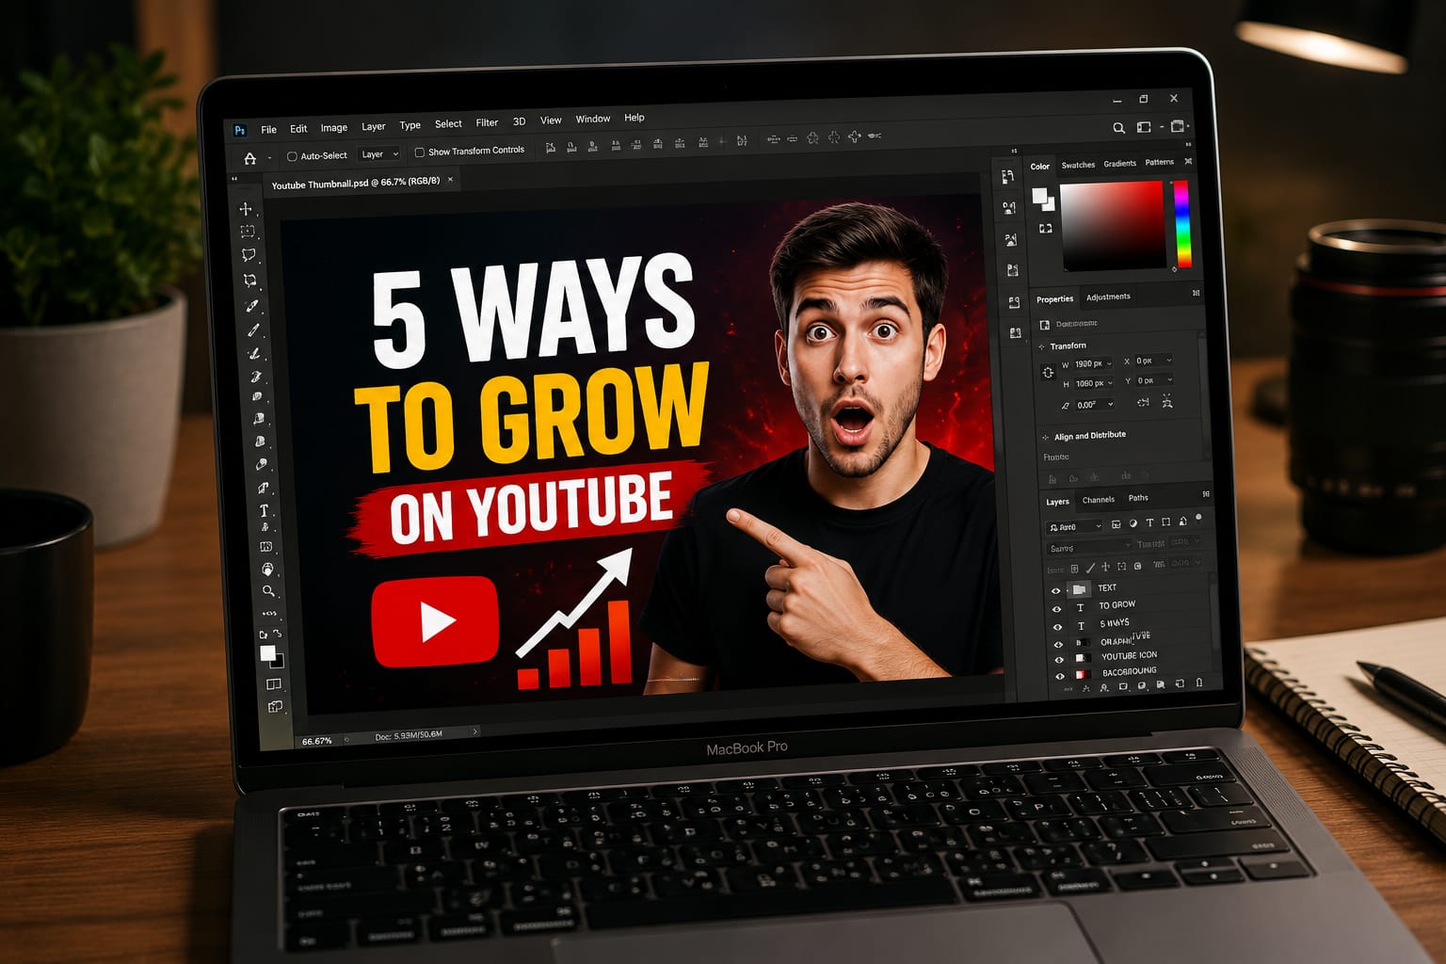Open the blend mode dropdown in Layers
The width and height of the screenshot is (1446, 964).
tap(1089, 548)
